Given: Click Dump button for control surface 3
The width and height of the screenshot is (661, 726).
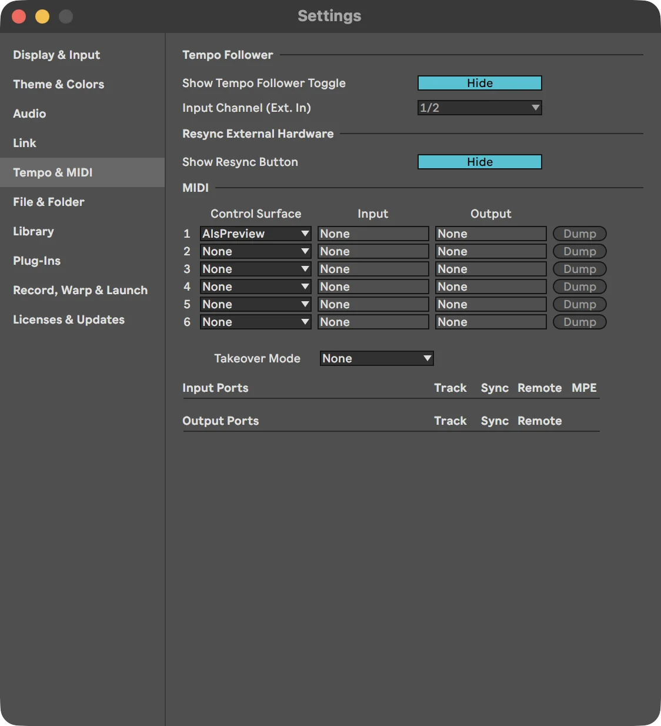Looking at the screenshot, I should tap(580, 269).
